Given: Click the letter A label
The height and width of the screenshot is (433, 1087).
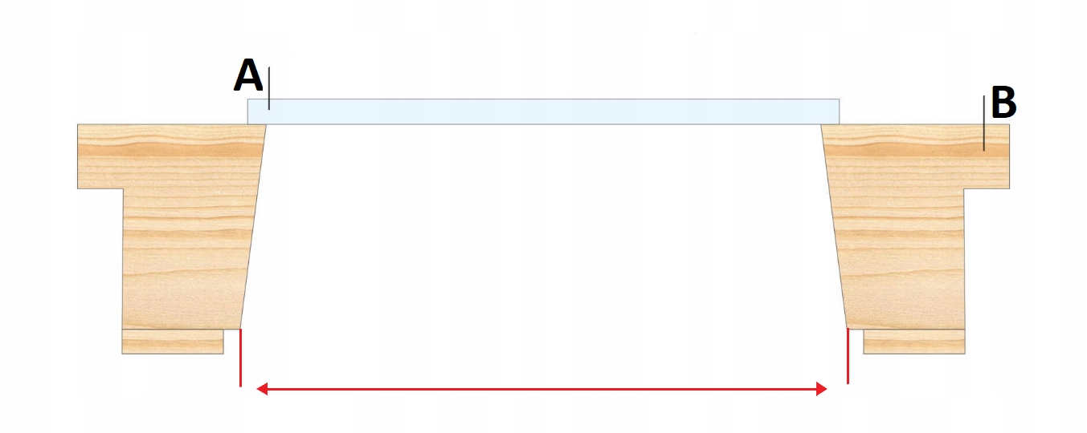Looking at the screenshot, I should 248,77.
